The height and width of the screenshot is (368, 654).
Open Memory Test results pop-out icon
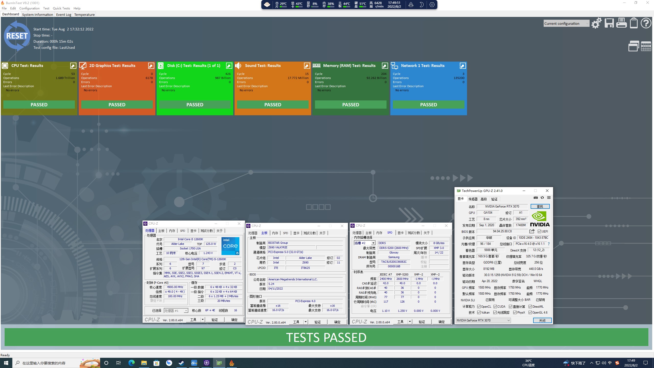click(385, 66)
